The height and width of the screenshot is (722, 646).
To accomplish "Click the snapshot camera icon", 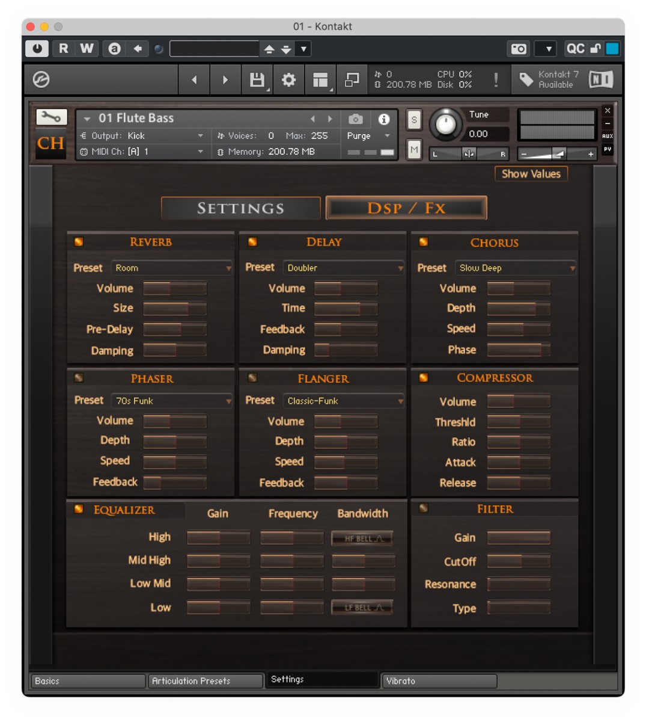I will pos(355,118).
